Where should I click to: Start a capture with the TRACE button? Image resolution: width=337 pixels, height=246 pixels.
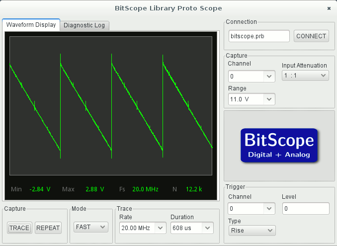19,228
